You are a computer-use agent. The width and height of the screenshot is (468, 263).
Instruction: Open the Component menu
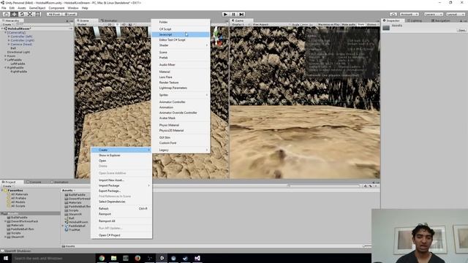(56, 8)
